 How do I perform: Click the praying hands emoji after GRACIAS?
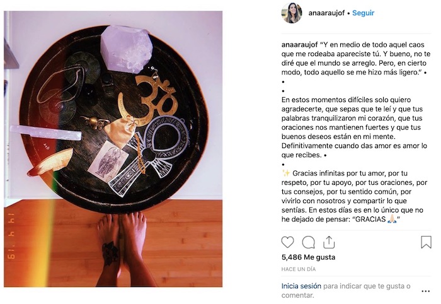point(392,219)
